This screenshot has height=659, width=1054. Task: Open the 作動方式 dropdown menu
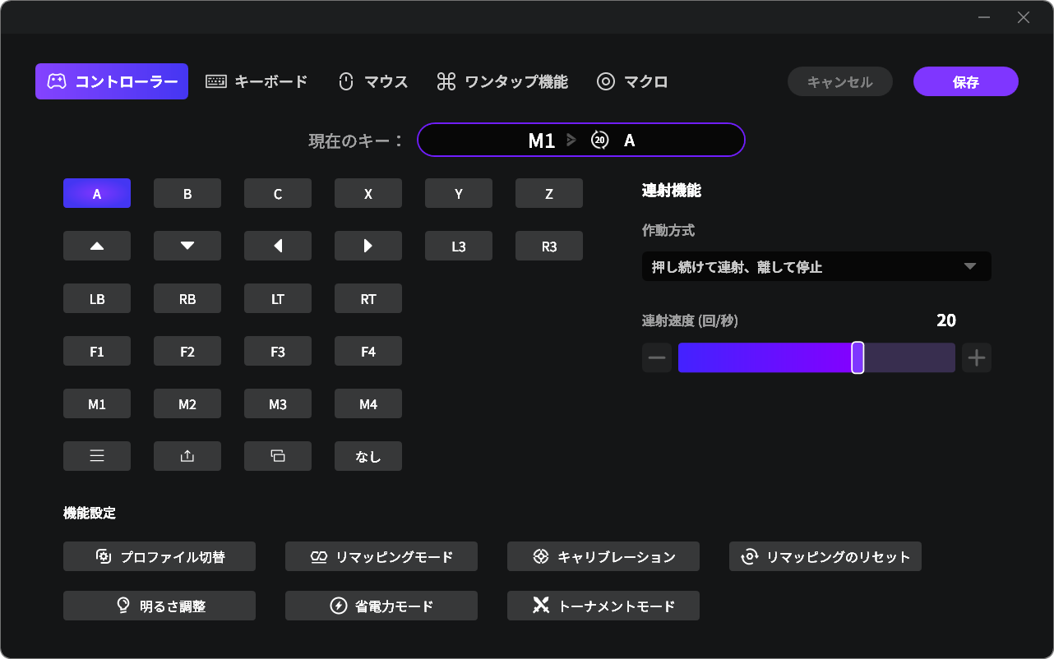(816, 266)
